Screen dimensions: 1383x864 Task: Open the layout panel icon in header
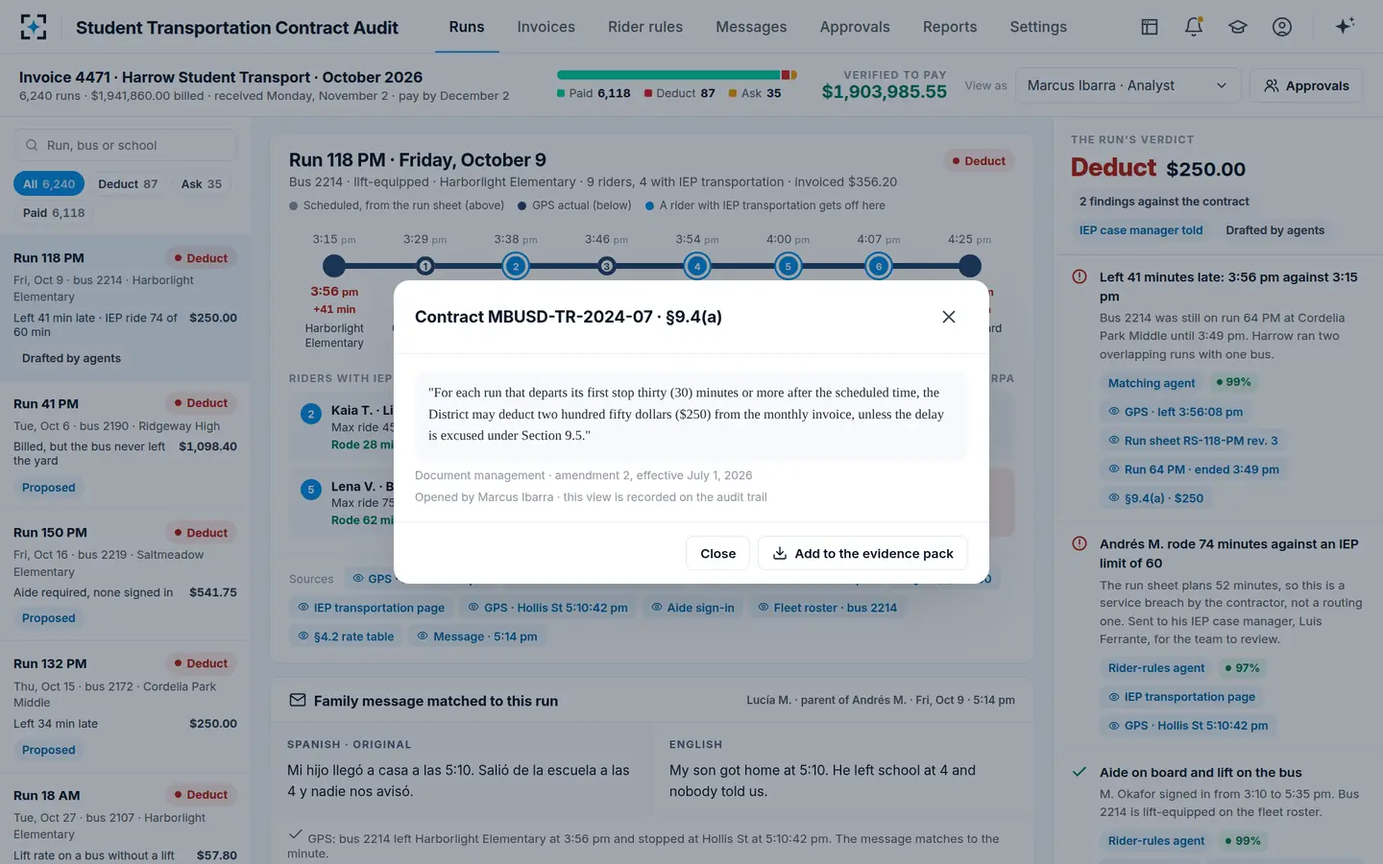pyautogui.click(x=1149, y=27)
